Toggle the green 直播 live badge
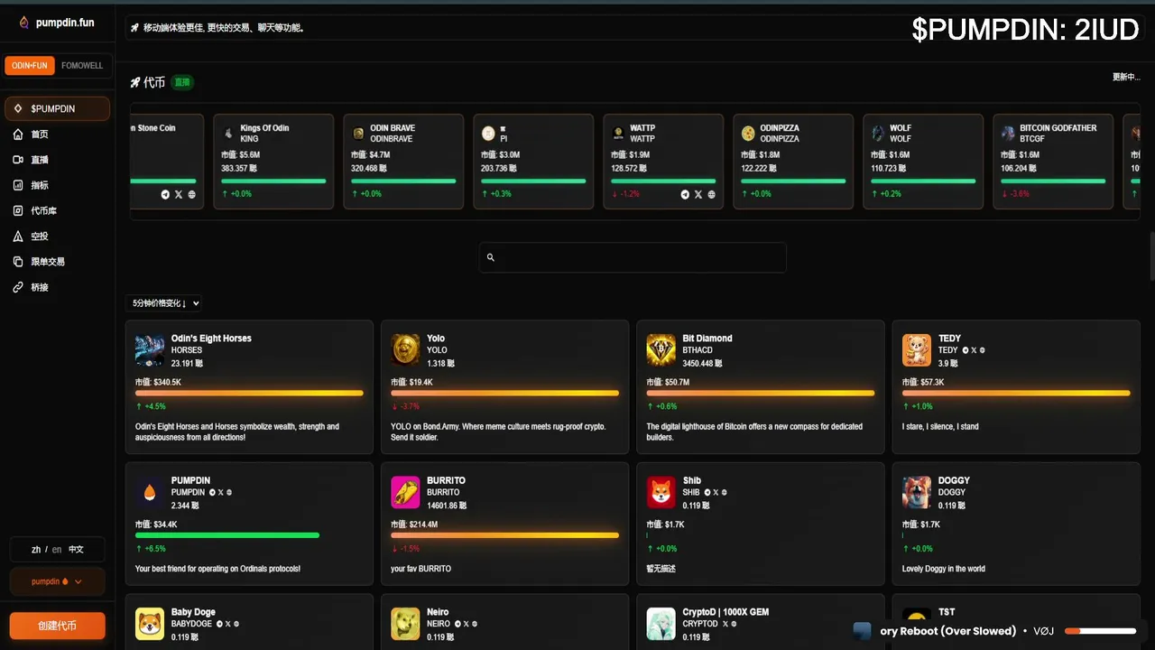Viewport: 1155px width, 650px height. [x=182, y=82]
